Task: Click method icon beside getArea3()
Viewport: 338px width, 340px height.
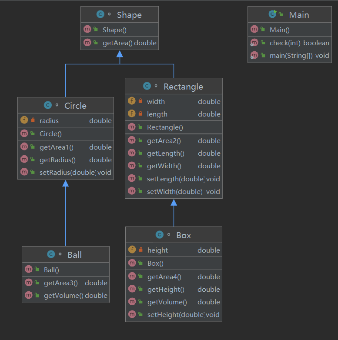Action: (28, 282)
